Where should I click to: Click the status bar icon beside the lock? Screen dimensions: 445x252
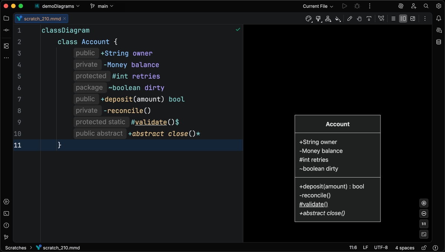click(435, 248)
